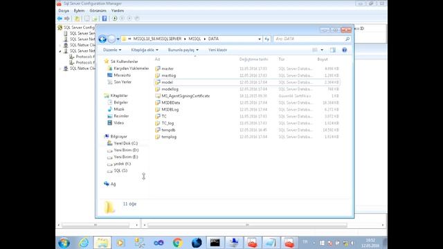Open the address bar history dropdown
Viewport: 443px width, 249px height.
click(x=260, y=39)
